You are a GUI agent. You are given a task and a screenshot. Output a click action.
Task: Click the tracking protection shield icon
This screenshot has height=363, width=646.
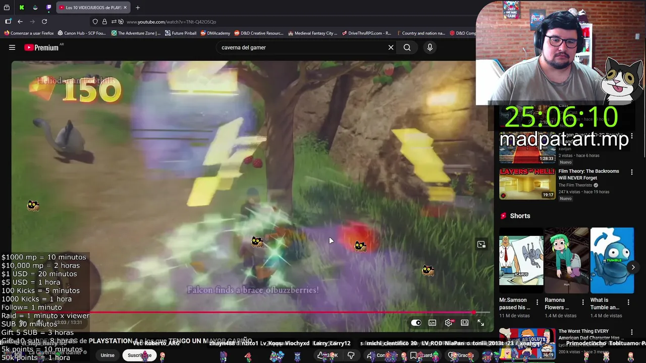tap(95, 22)
